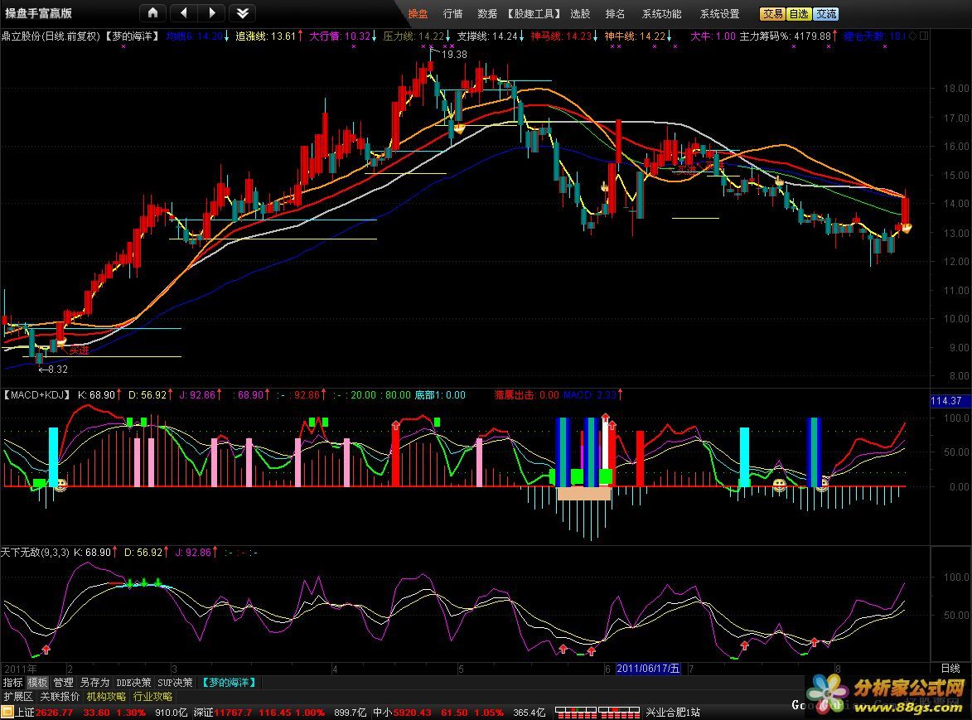Select the 模板 tab
Image resolution: width=972 pixels, height=720 pixels.
[38, 682]
